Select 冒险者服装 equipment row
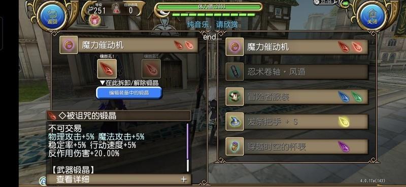 (297, 97)
